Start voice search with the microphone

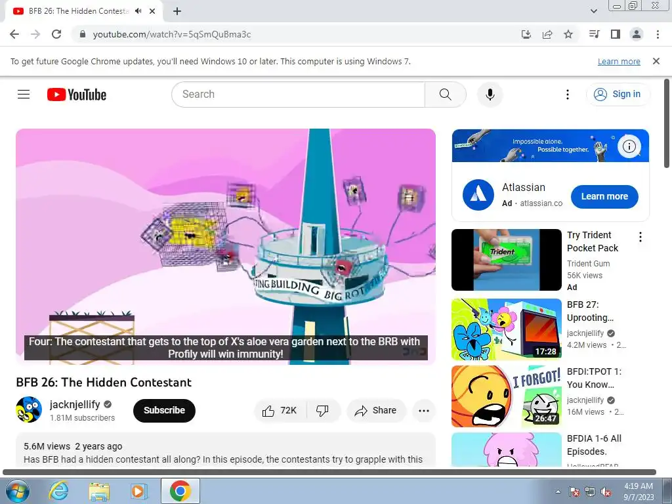coord(490,94)
